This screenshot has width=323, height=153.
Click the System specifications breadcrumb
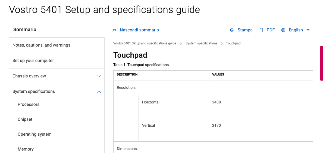[x=202, y=43]
